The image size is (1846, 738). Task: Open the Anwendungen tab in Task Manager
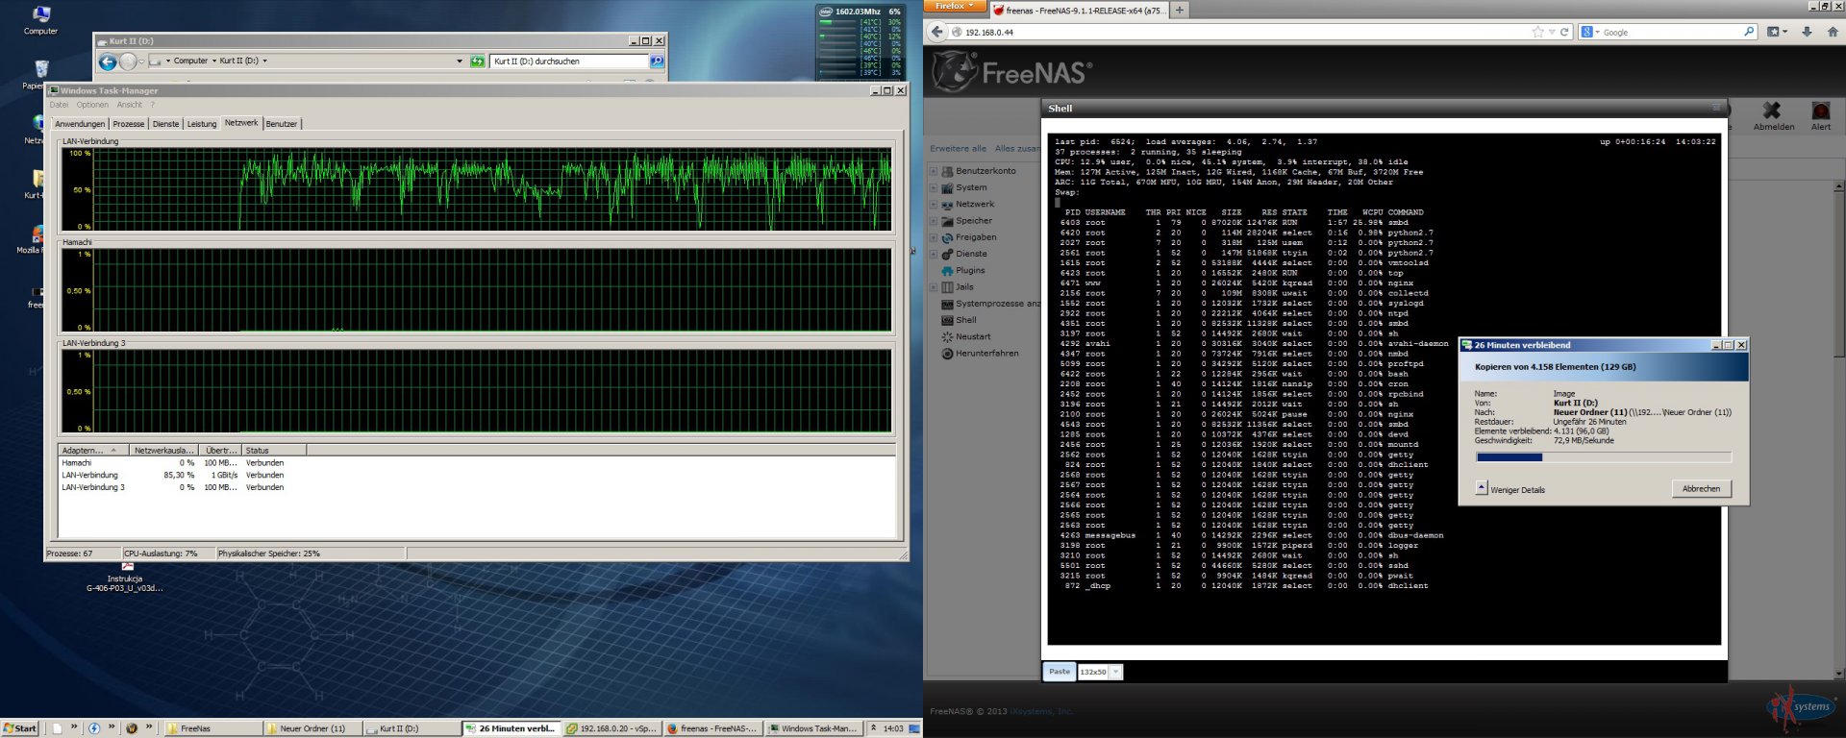click(80, 124)
